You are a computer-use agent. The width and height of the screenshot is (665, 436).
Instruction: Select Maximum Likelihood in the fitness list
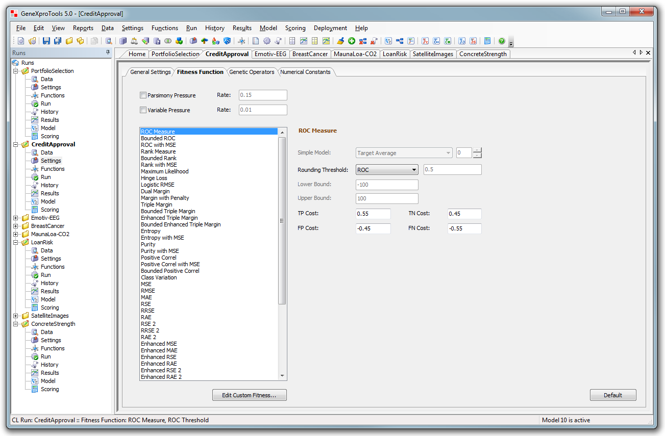[x=165, y=171]
